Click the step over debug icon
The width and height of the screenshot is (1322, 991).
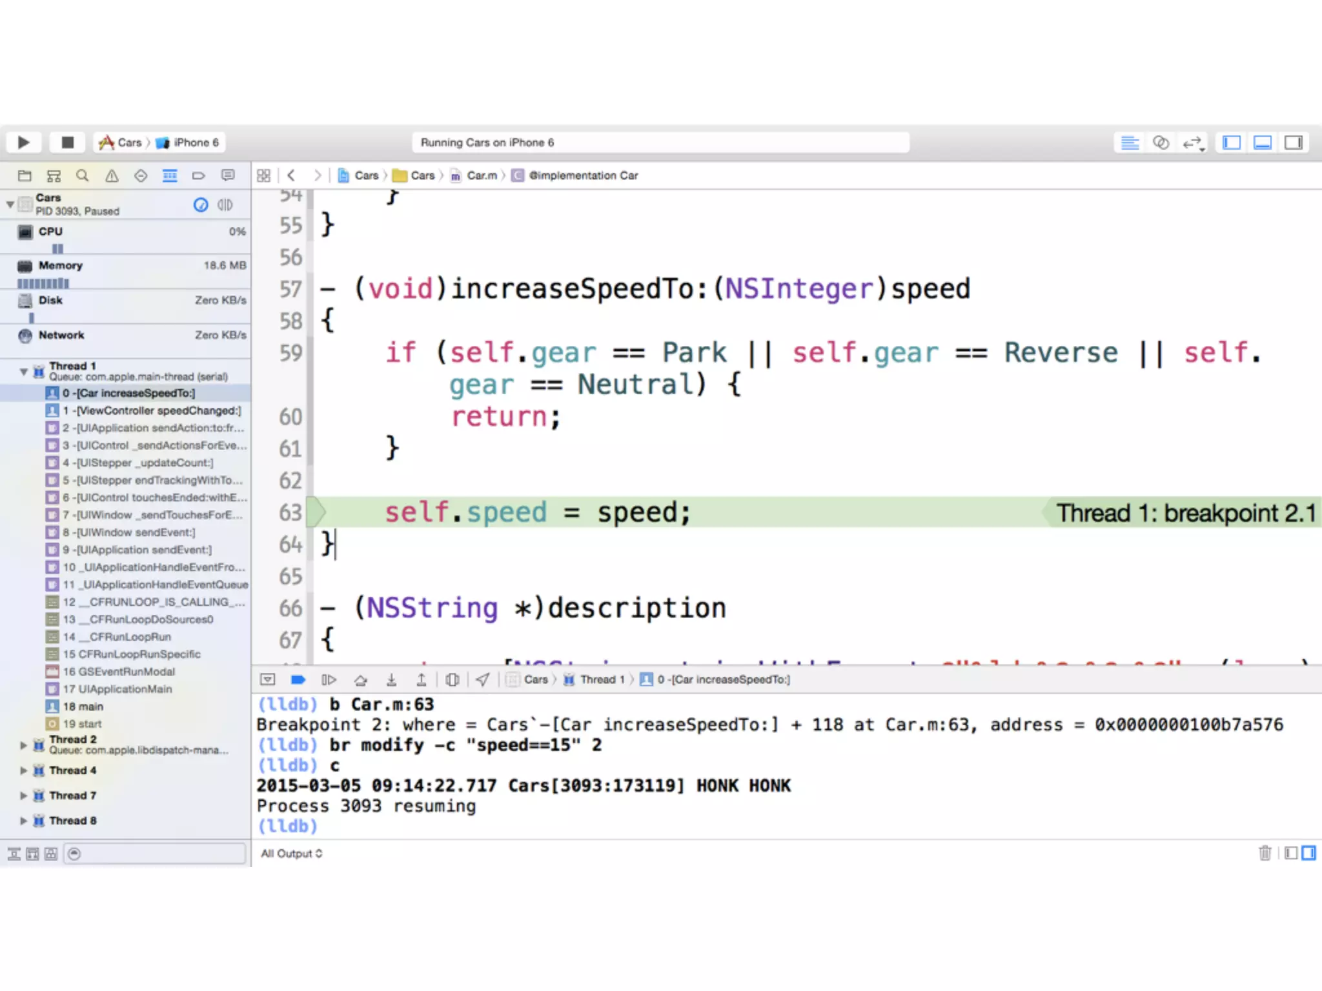(360, 679)
